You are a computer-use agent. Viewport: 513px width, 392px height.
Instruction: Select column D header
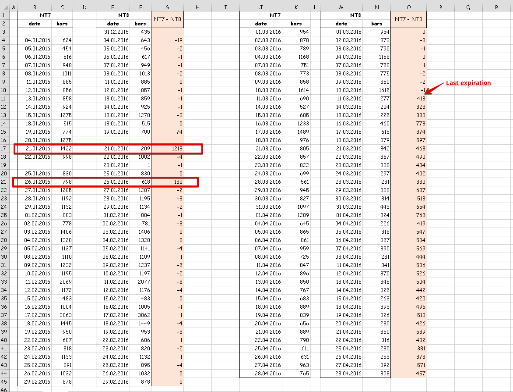[84, 7]
